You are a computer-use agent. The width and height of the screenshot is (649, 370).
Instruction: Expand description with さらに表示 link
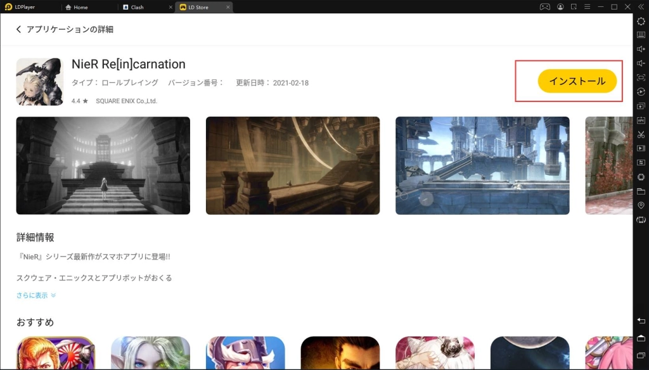pos(36,295)
